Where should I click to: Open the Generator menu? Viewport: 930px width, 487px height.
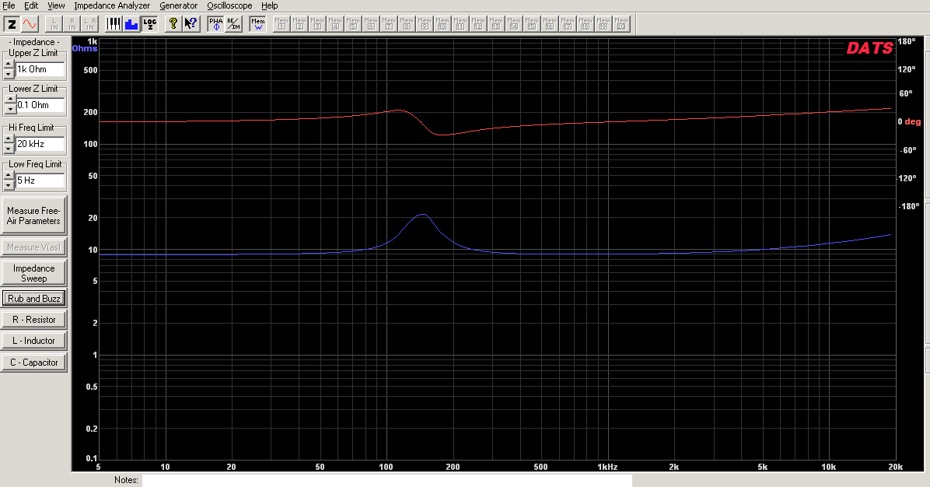click(x=179, y=6)
